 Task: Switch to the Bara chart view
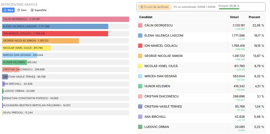click(8, 10)
